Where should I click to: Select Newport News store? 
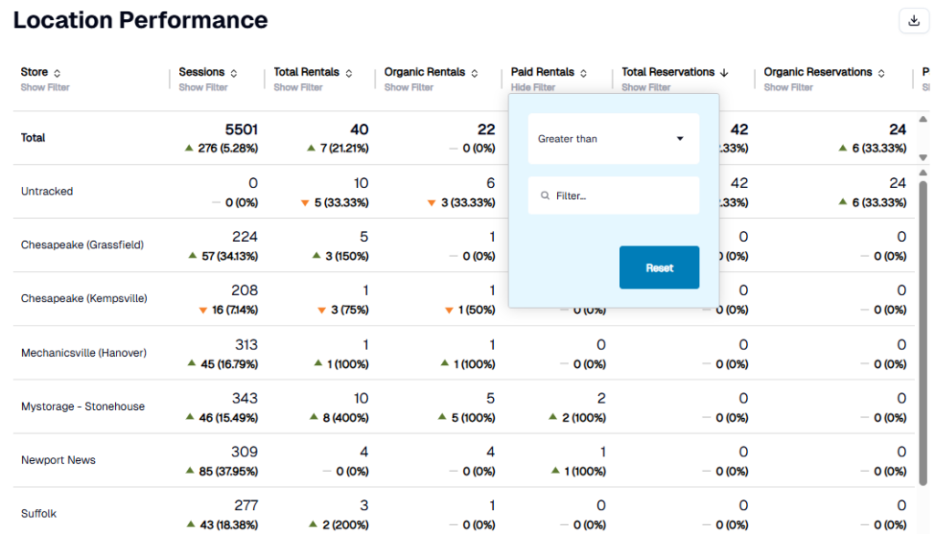tap(58, 460)
